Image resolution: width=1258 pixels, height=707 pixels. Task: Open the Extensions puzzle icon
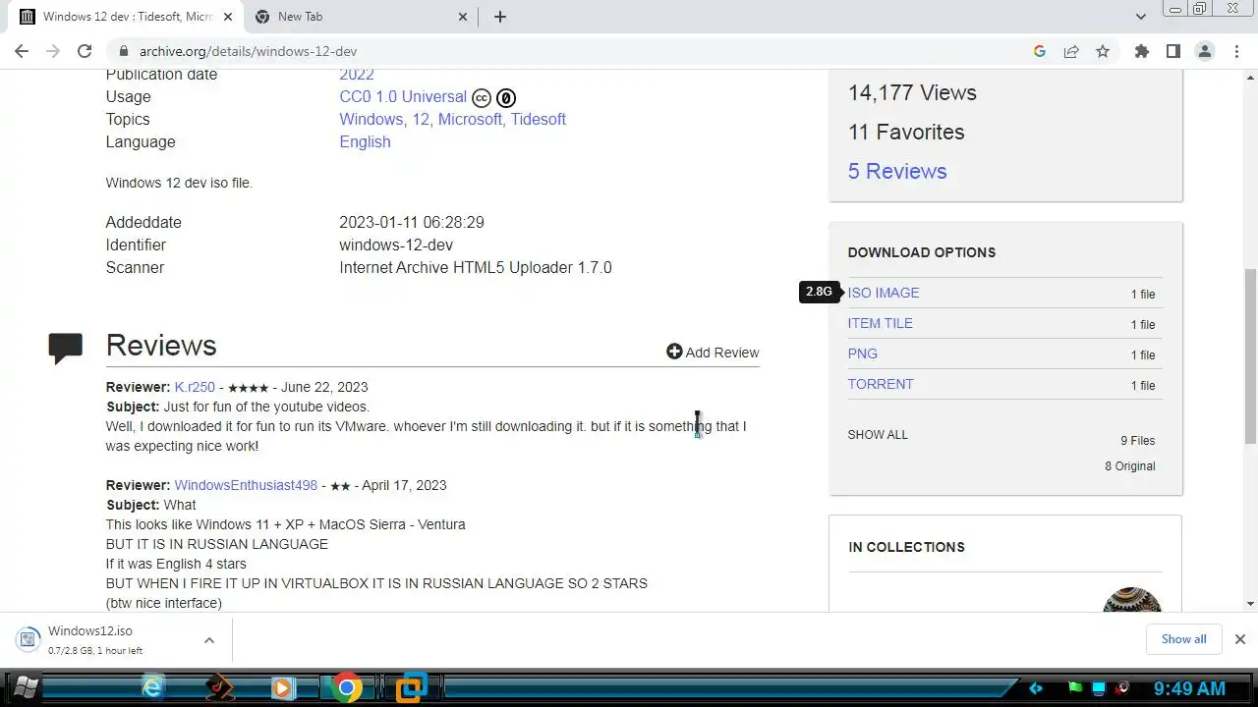pyautogui.click(x=1141, y=51)
